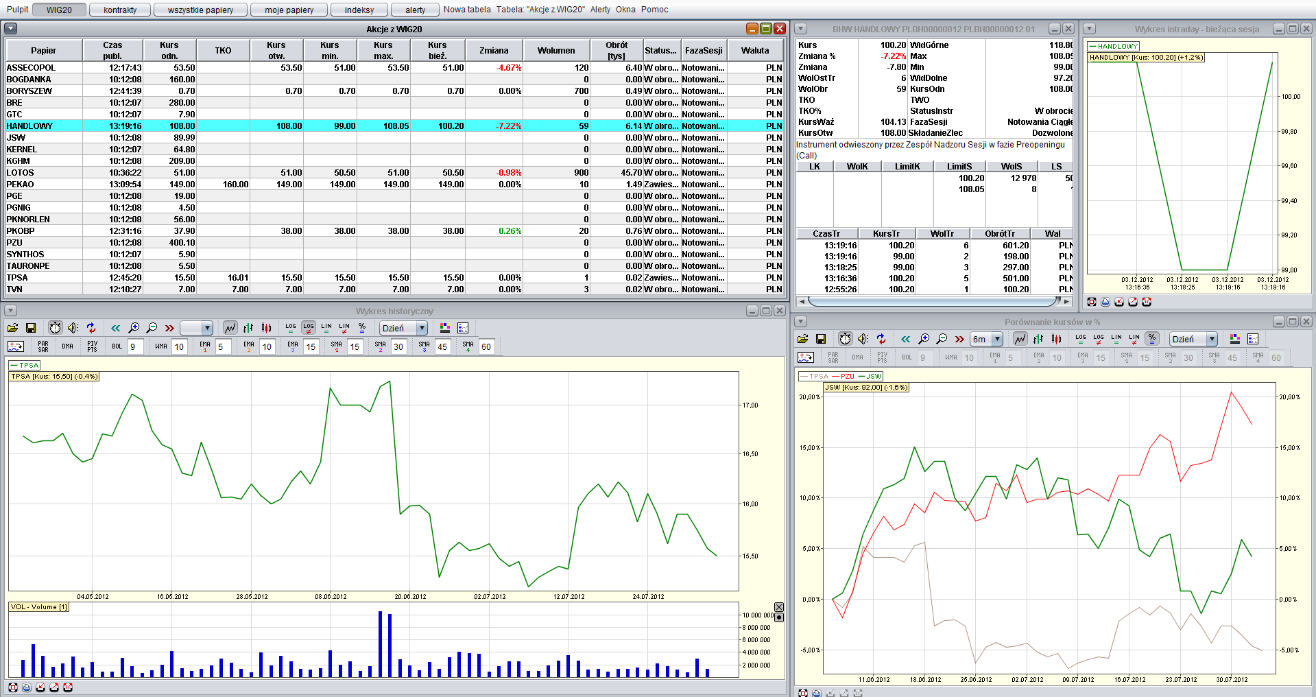The height and width of the screenshot is (697, 1316).
Task: Click volume panel close X in Wykres historyczny
Action: coord(779,607)
